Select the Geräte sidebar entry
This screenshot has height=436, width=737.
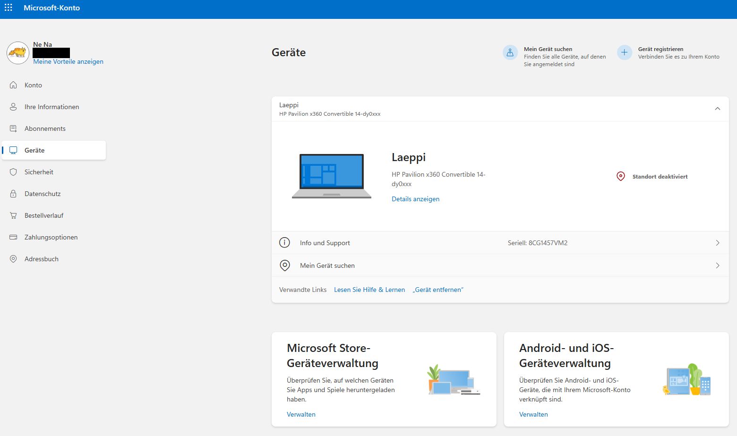[54, 150]
